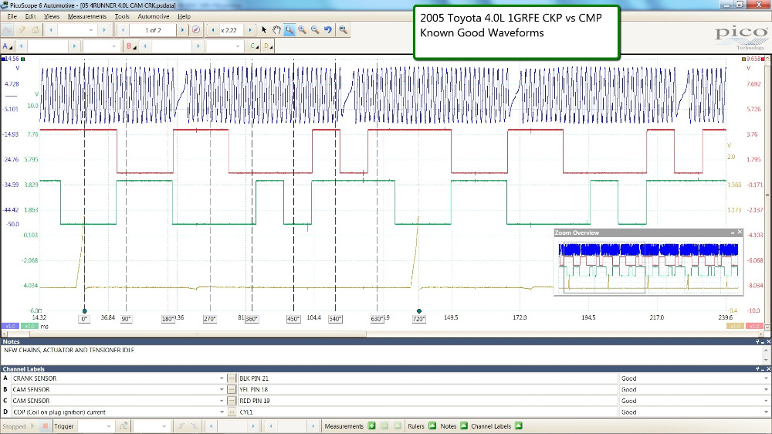Choose the marquee zoom window tool

289,30
